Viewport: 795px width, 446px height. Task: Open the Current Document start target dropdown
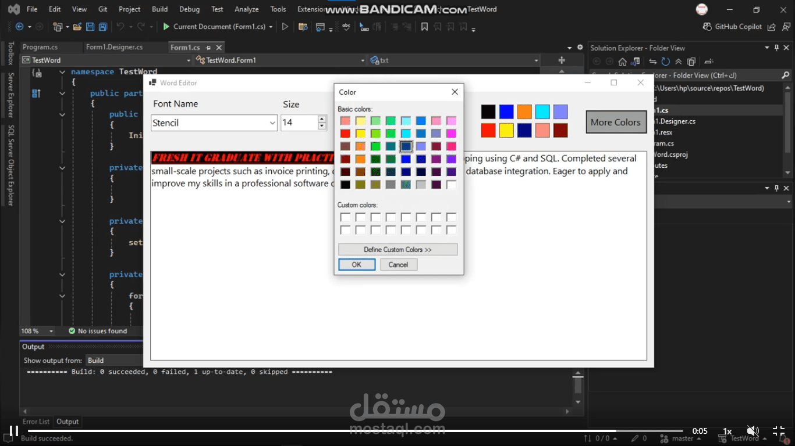click(271, 27)
